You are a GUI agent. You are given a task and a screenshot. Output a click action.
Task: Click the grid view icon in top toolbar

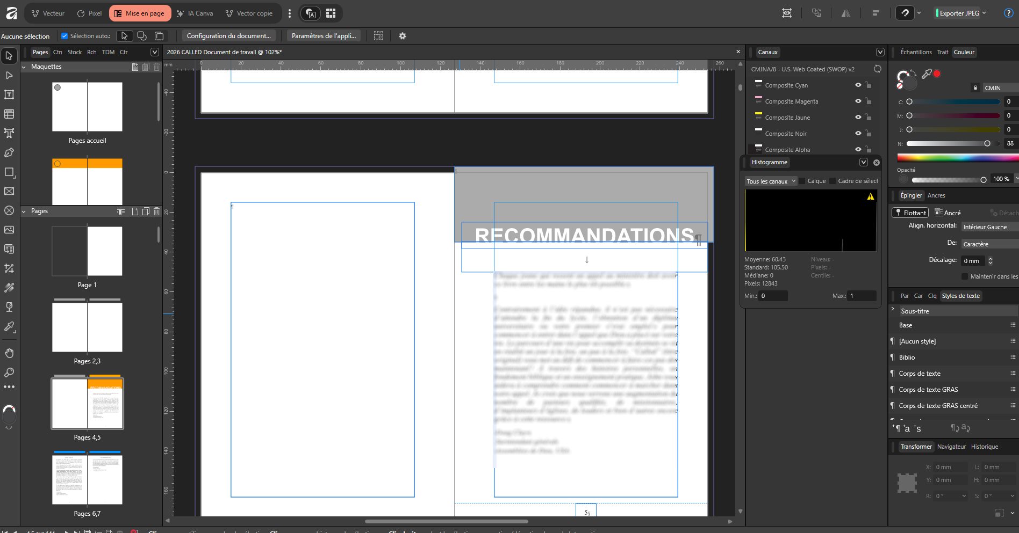coord(331,13)
